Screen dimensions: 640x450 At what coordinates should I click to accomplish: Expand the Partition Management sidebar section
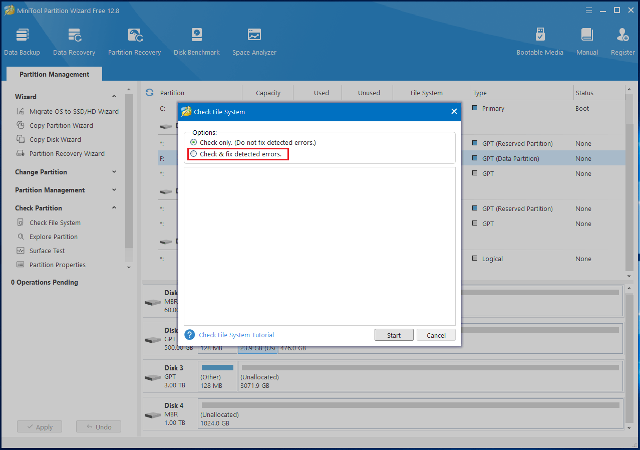[x=114, y=190]
